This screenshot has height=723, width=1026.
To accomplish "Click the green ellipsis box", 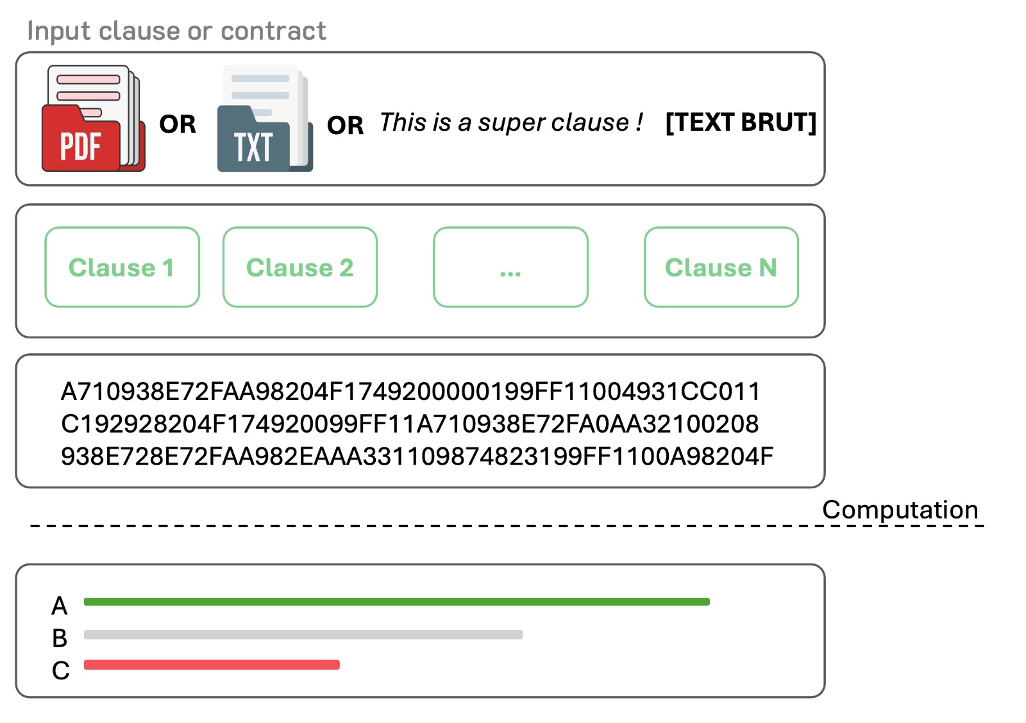I will click(x=510, y=267).
